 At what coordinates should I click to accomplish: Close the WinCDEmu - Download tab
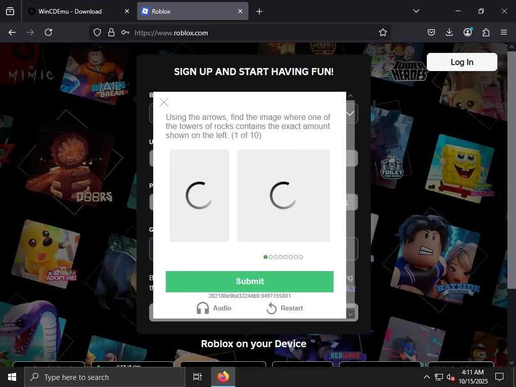pyautogui.click(x=127, y=11)
